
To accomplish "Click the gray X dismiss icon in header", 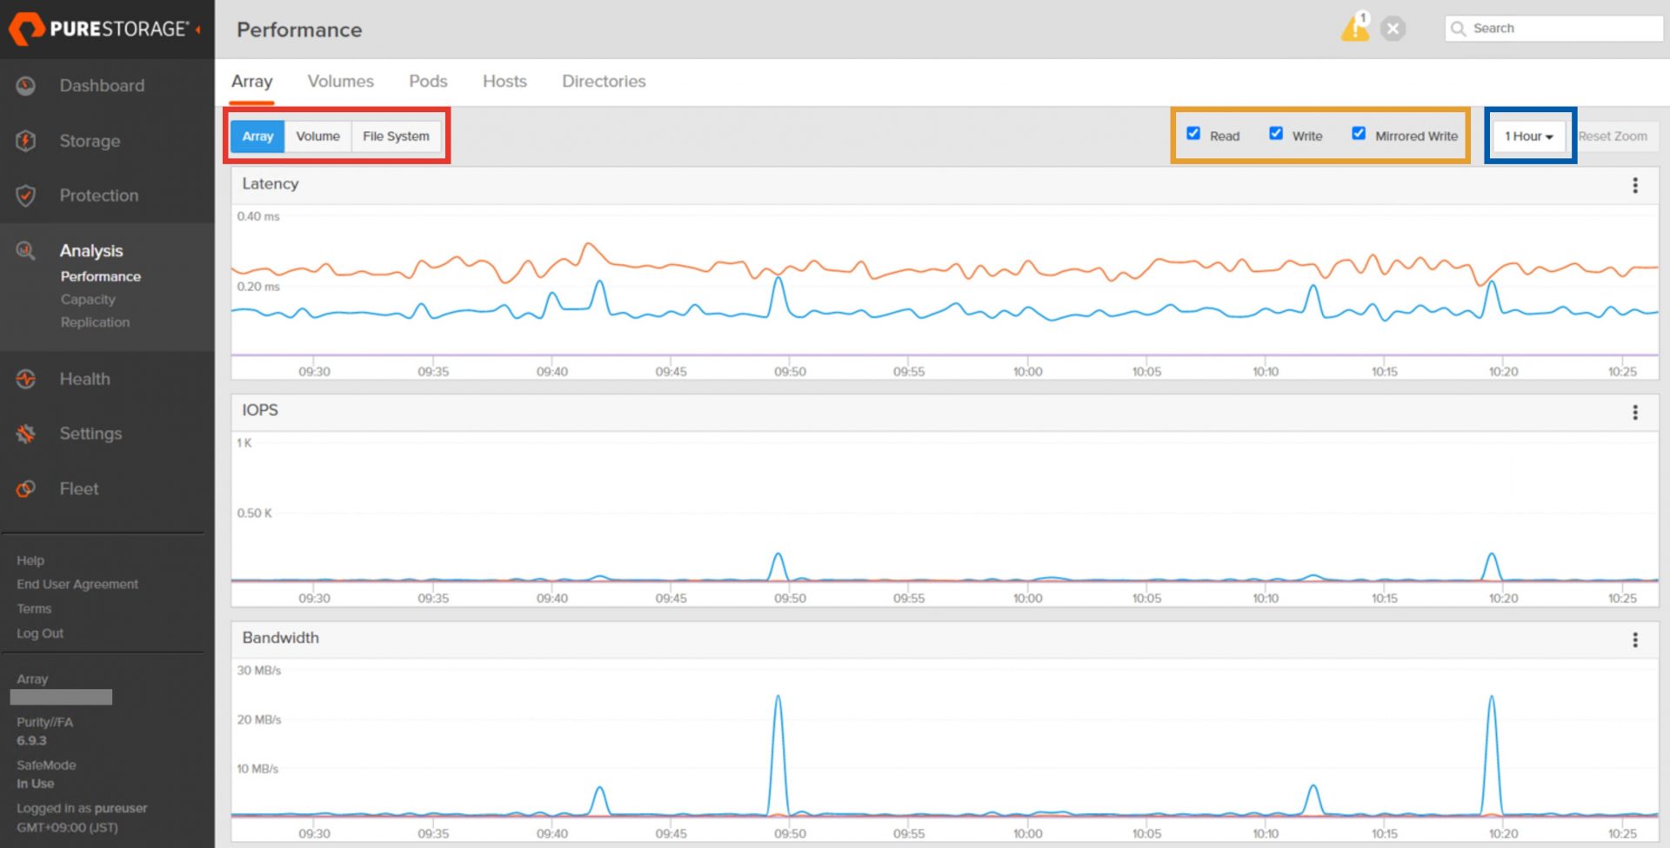I will (1393, 29).
